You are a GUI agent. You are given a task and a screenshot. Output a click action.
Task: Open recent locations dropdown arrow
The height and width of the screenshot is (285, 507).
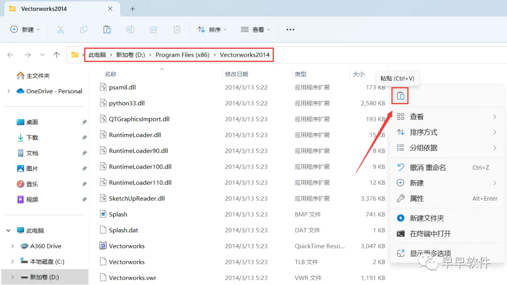pos(42,55)
